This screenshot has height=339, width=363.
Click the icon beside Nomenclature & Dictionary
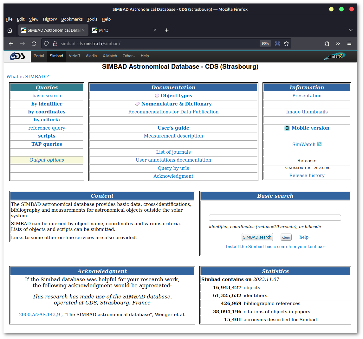click(138, 104)
